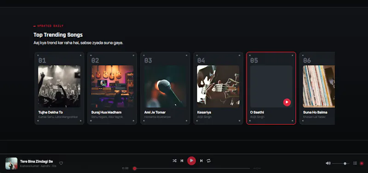Click Kishore Kumar artist text in player

tap(29, 166)
